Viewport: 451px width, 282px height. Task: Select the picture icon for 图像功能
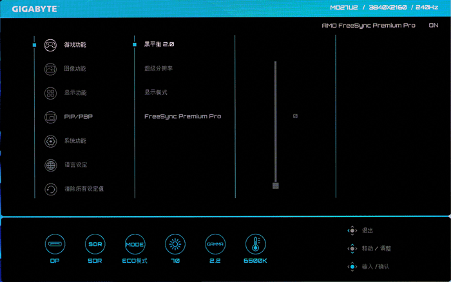point(50,69)
